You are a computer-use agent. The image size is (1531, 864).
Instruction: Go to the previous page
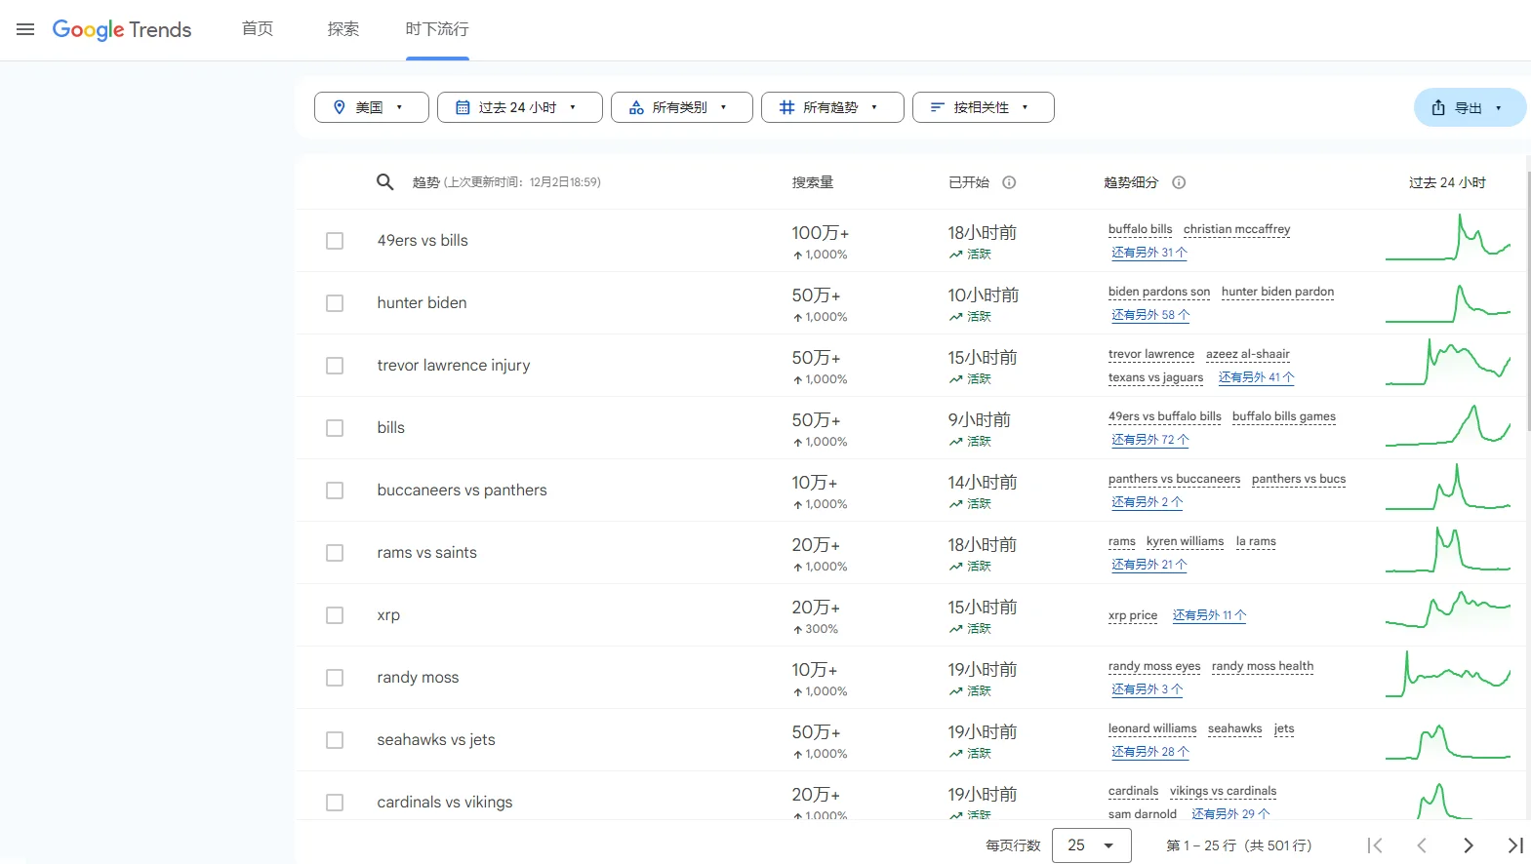pyautogui.click(x=1422, y=845)
